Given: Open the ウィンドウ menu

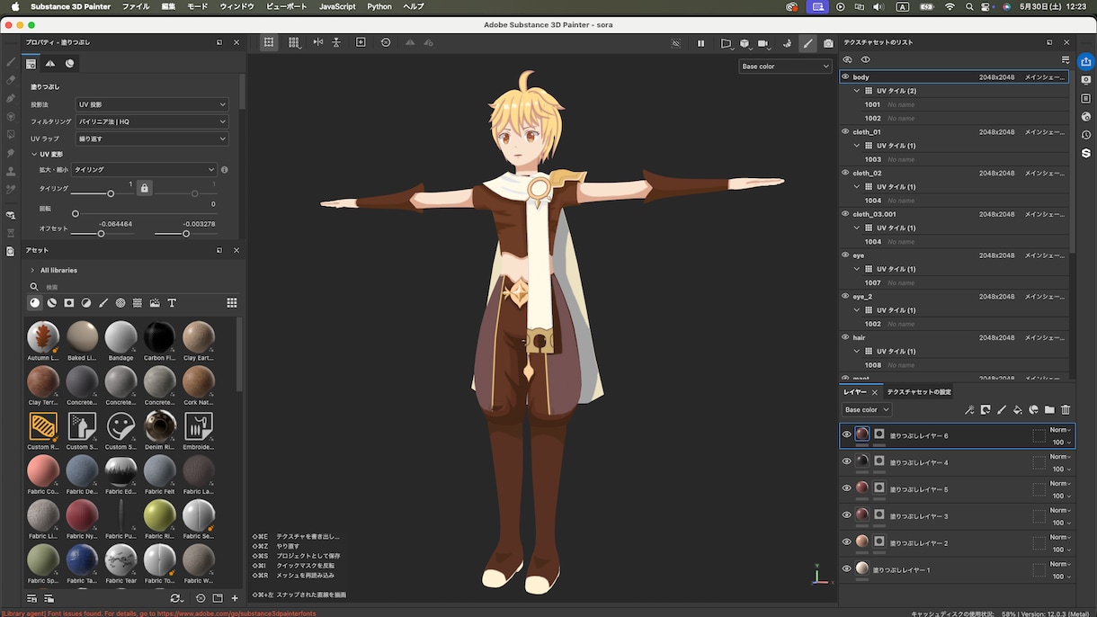Looking at the screenshot, I should [x=237, y=6].
